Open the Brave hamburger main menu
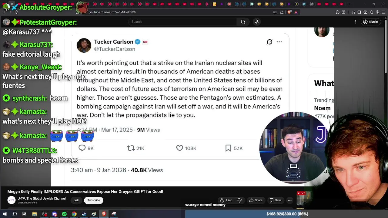Viewport: 388px width, 218px height. coord(383,12)
